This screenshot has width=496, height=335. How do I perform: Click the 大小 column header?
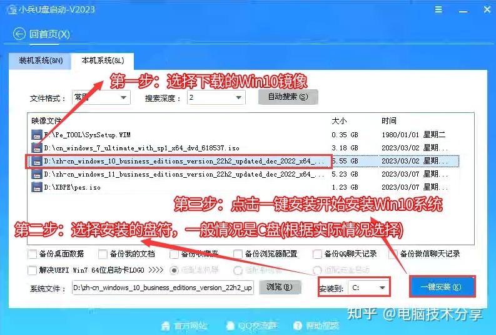(x=339, y=121)
